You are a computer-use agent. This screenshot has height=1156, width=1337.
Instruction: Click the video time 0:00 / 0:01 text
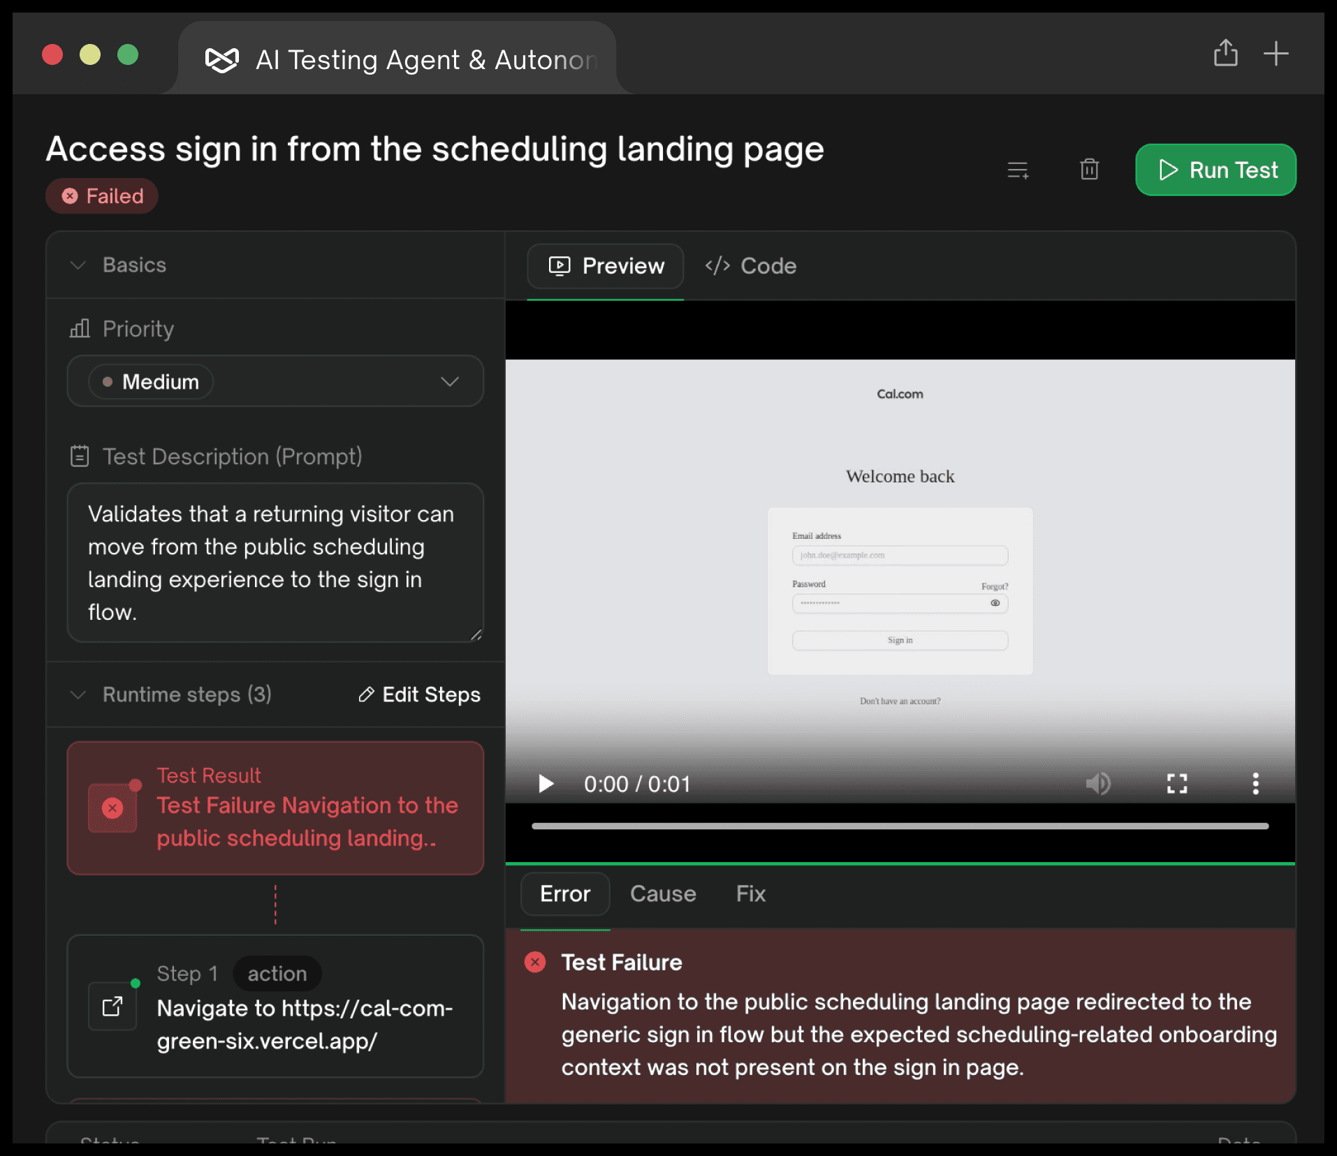(x=637, y=784)
